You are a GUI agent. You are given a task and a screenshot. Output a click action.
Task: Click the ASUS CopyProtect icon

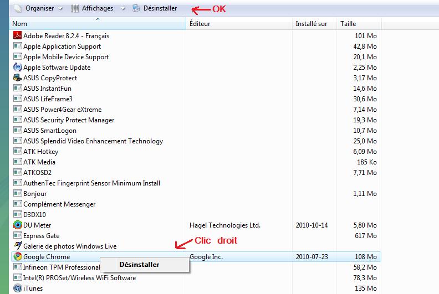coord(17,78)
